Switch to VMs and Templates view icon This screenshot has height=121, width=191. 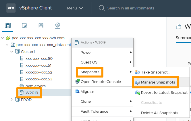[24, 26]
